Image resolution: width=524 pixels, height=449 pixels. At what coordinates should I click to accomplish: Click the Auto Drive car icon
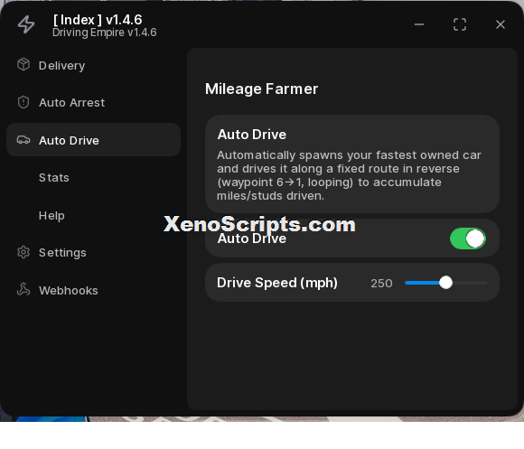click(x=23, y=140)
